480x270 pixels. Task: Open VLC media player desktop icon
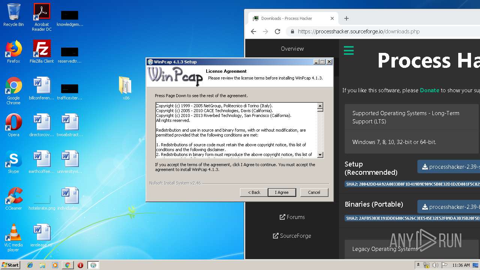(13, 238)
